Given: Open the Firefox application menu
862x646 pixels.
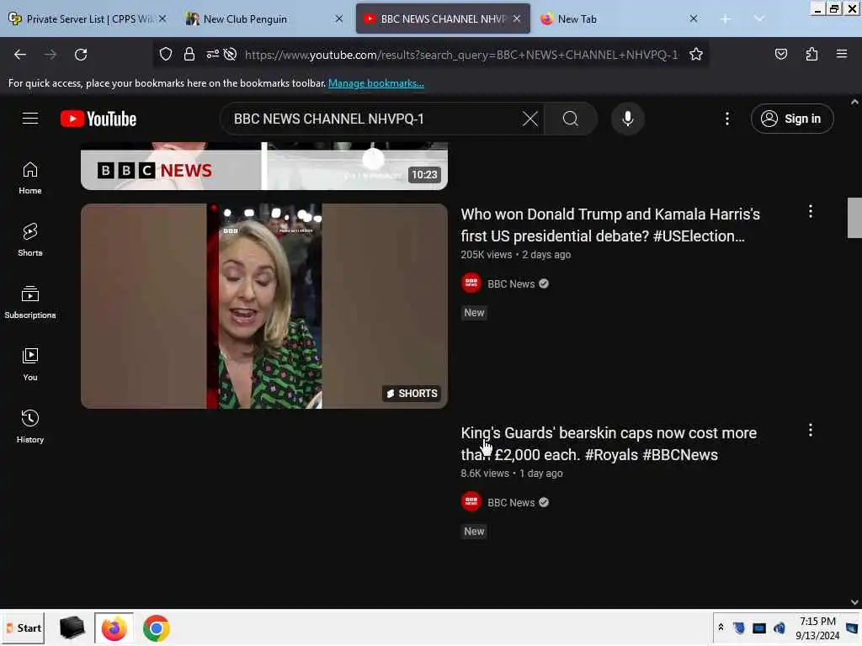Looking at the screenshot, I should (842, 54).
